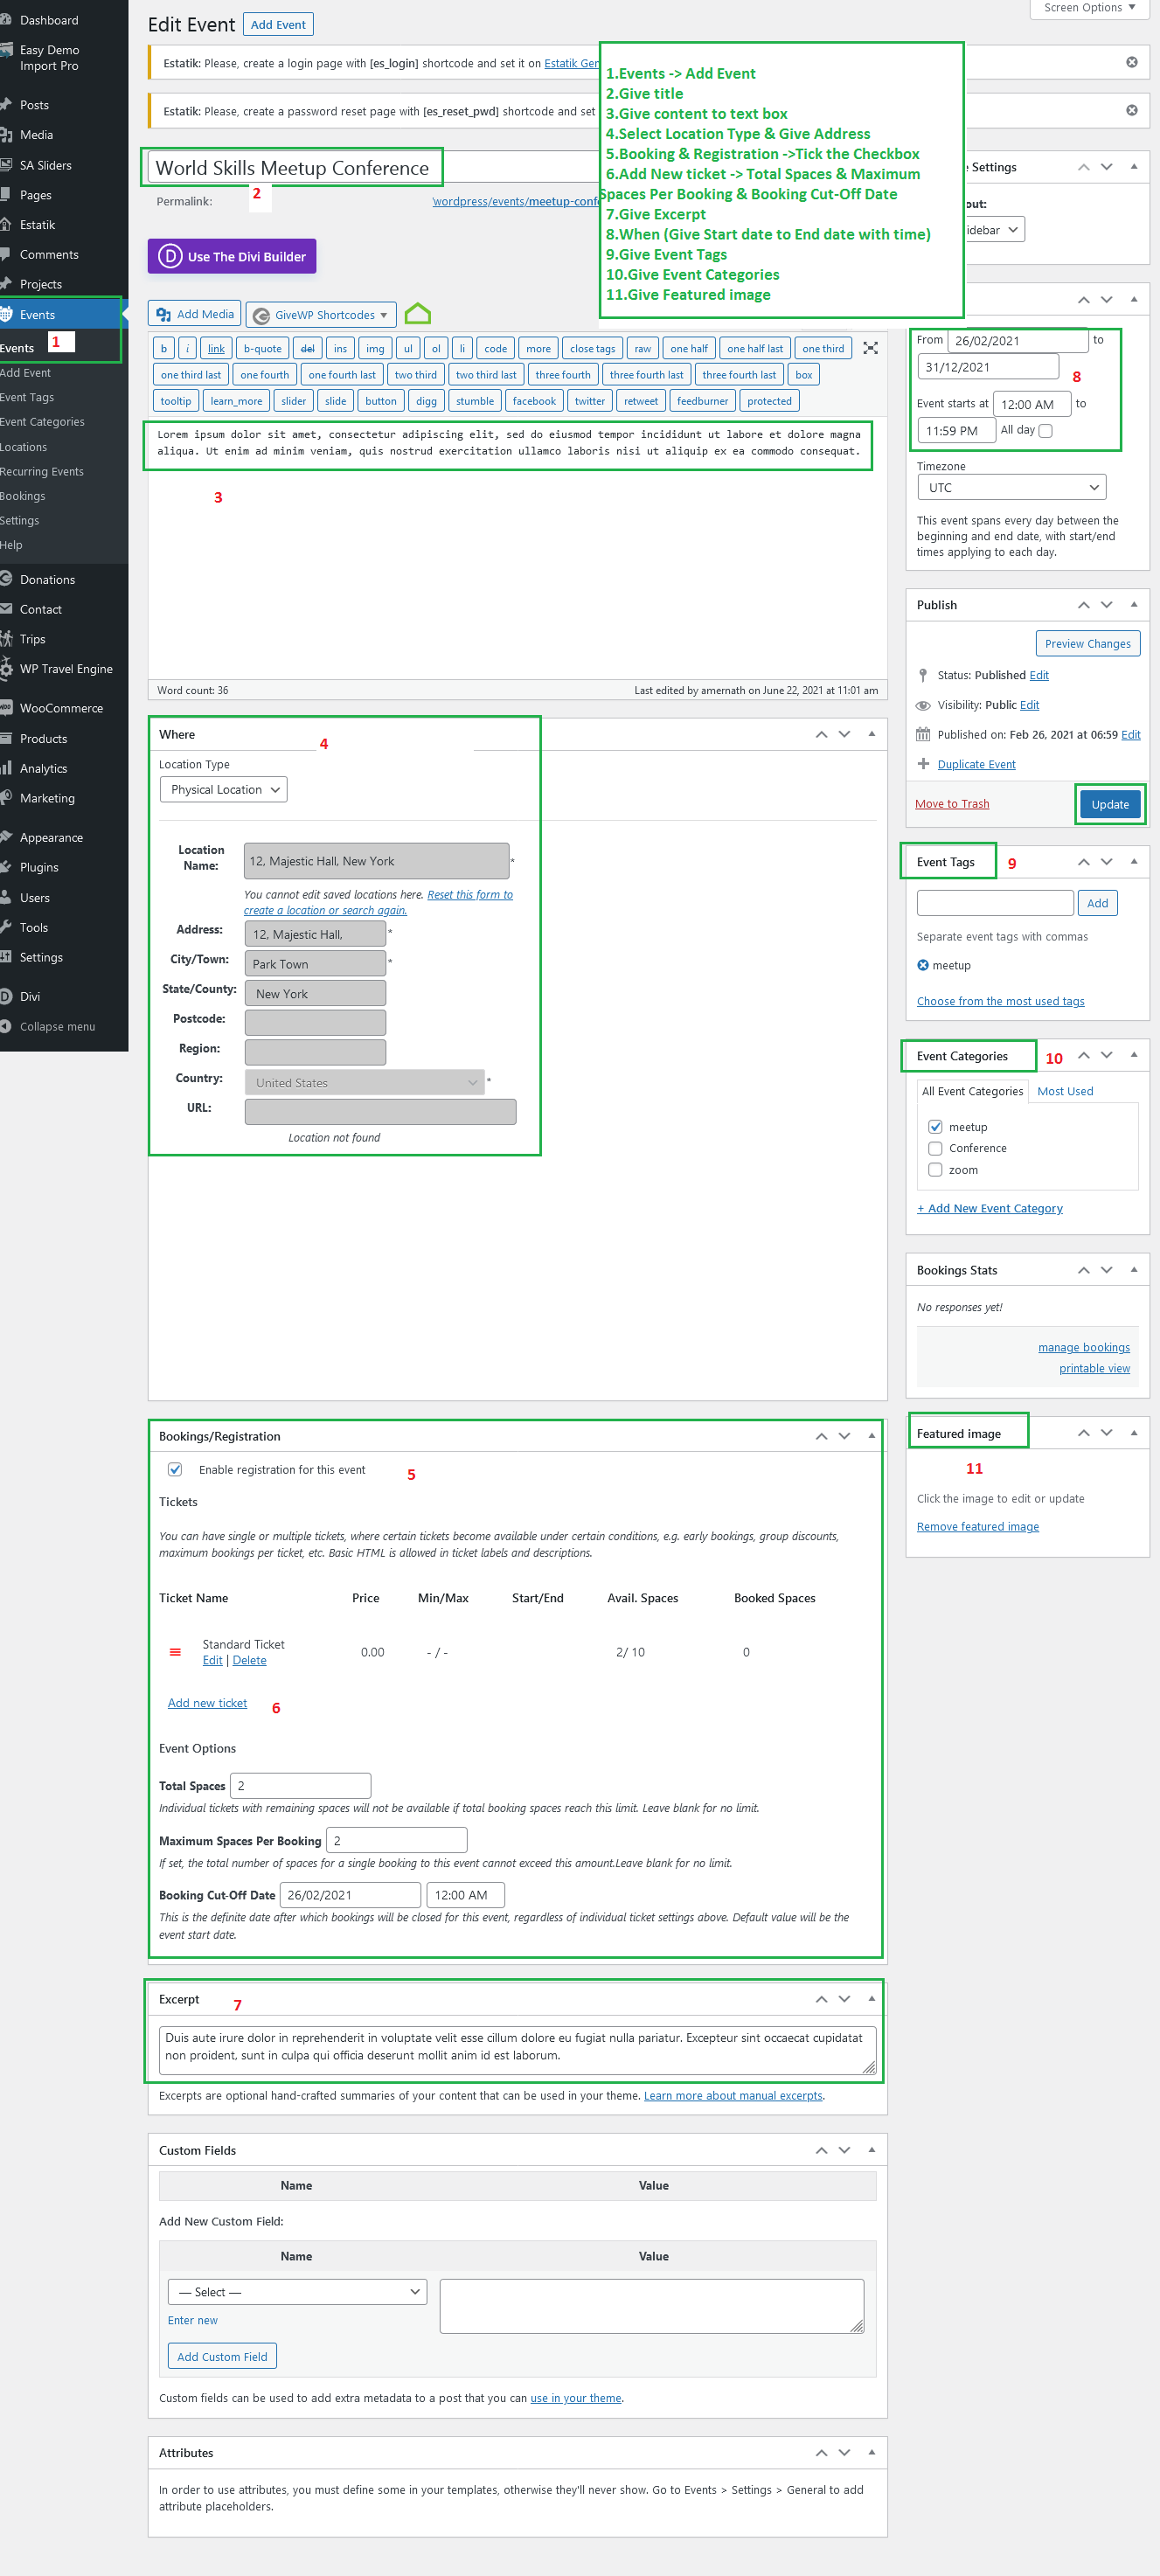This screenshot has width=1160, height=2576.
Task: Click Move to Trash link
Action: [x=951, y=804]
